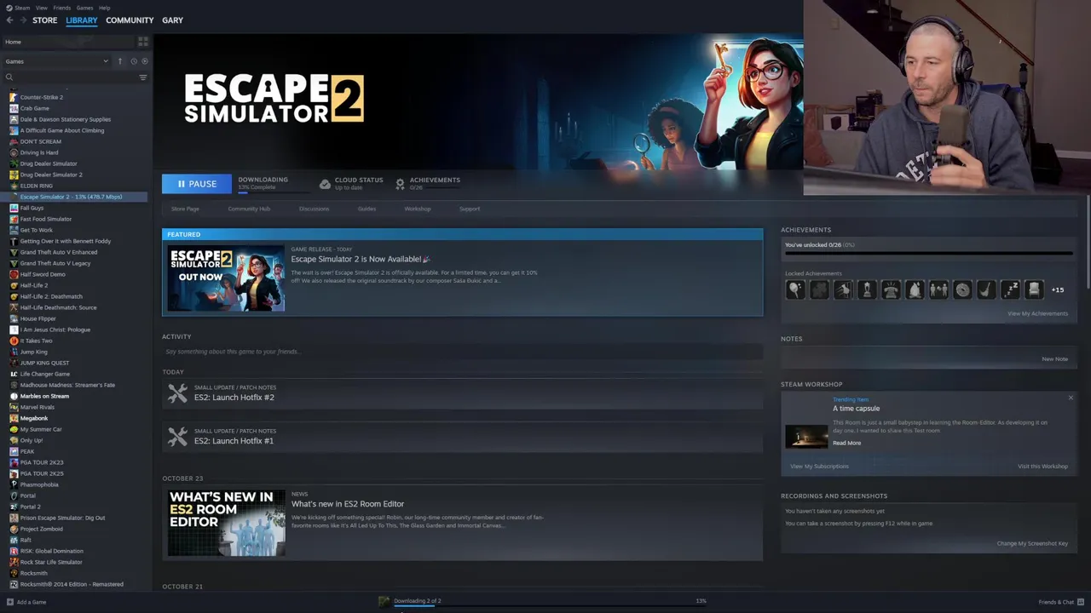Click the campfire locked achievement icon
The image size is (1091, 613).
pos(915,289)
